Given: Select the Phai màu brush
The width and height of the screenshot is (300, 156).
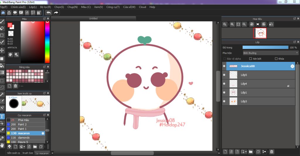Looking at the screenshot, I should 26,120.
